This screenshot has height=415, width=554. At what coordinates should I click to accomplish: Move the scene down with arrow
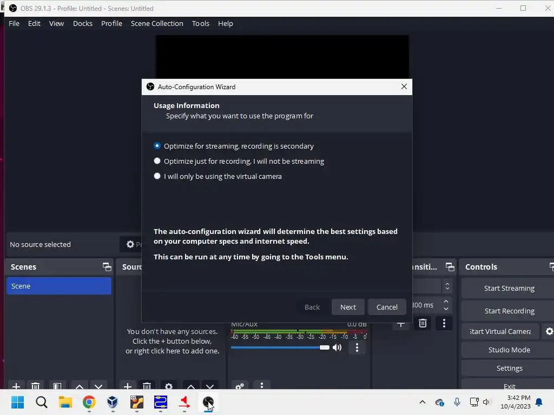pos(98,386)
